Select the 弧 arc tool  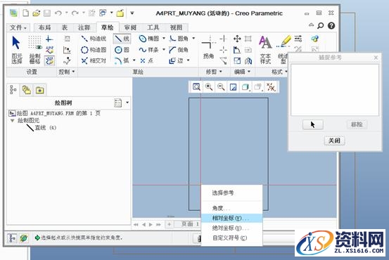point(122,60)
